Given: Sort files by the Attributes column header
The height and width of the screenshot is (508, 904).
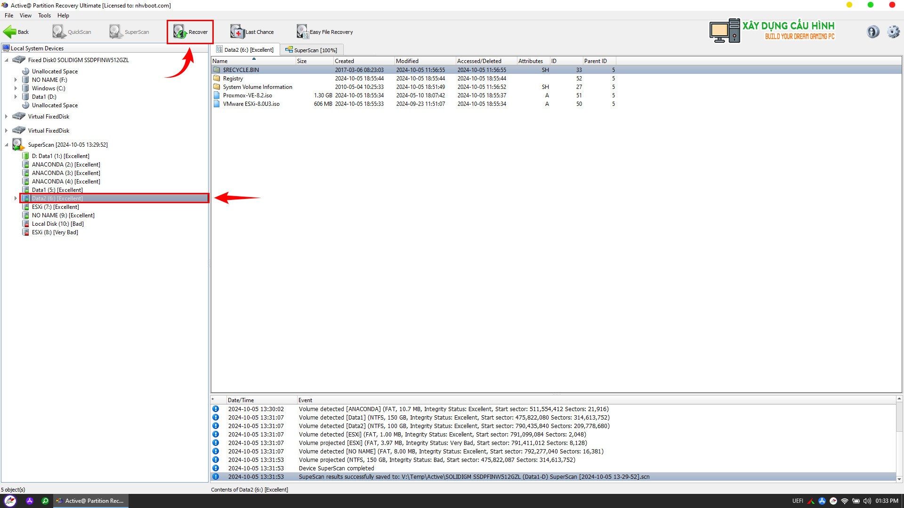Looking at the screenshot, I should (533, 61).
